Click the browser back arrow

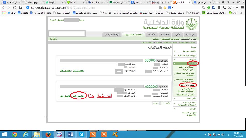point(4,7)
